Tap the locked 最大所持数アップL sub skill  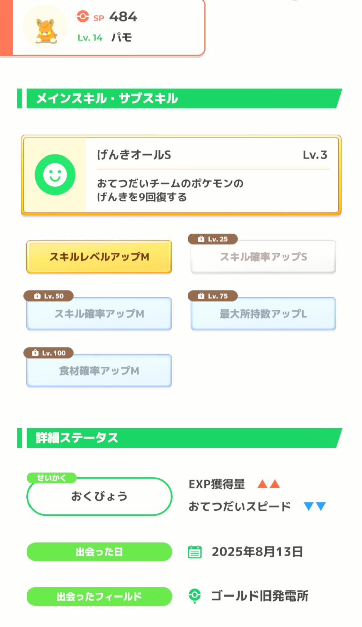click(263, 314)
